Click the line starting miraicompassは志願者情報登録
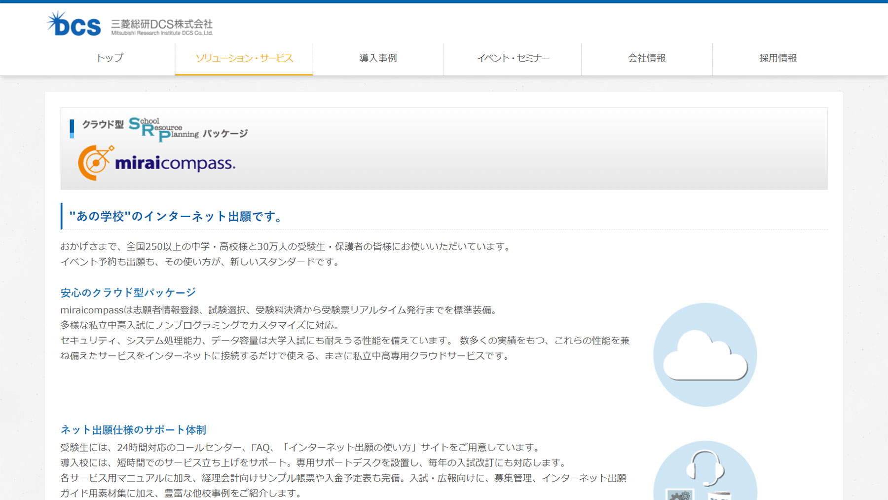The height and width of the screenshot is (500, 888). [280, 310]
